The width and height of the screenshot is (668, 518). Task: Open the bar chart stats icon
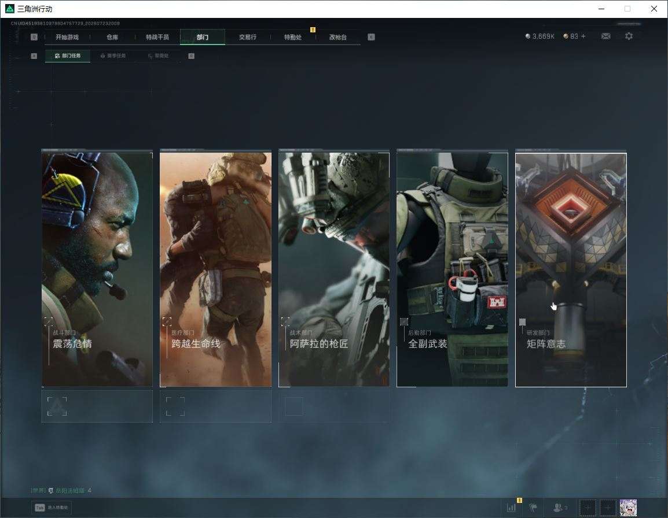(512, 508)
